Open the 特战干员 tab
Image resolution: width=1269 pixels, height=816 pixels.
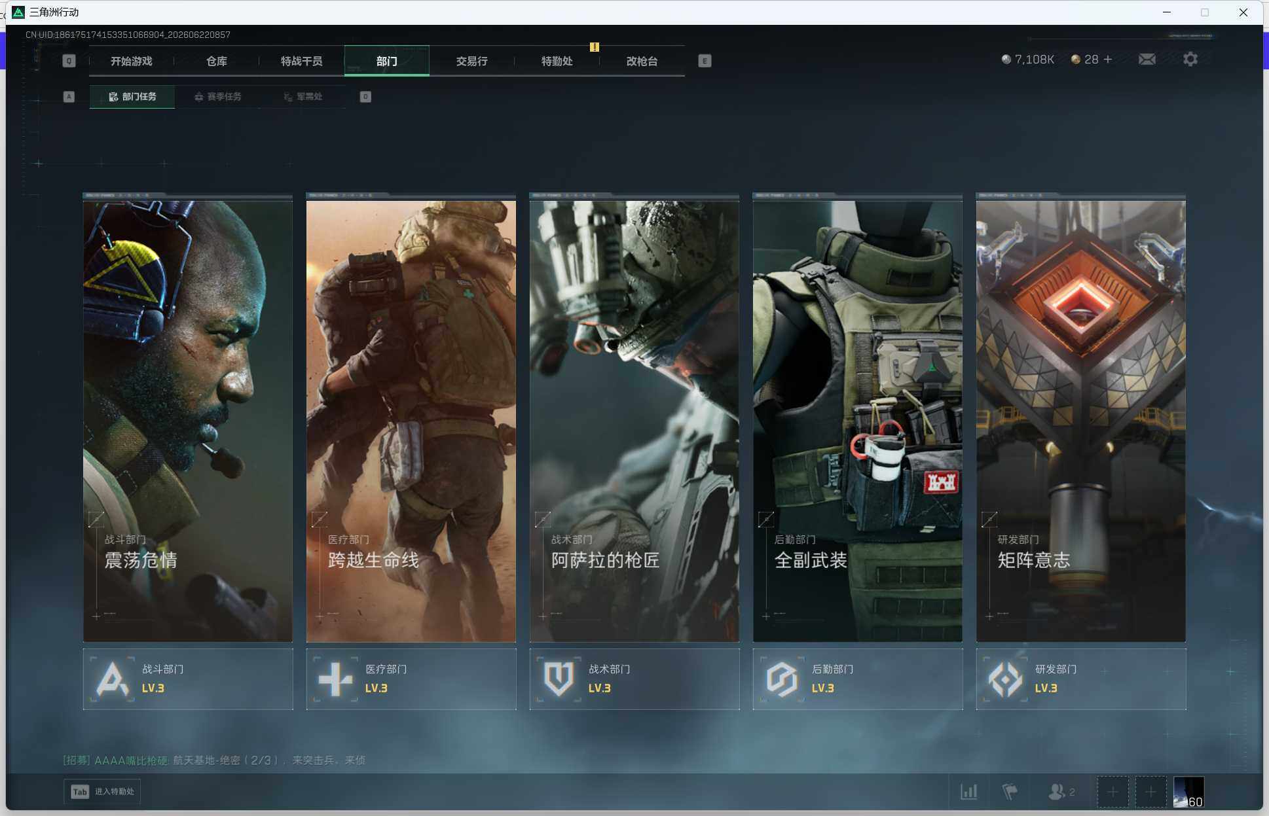pyautogui.click(x=301, y=61)
